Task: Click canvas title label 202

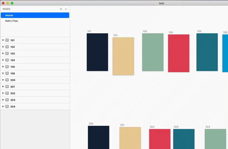Action: pyautogui.click(x=152, y=127)
